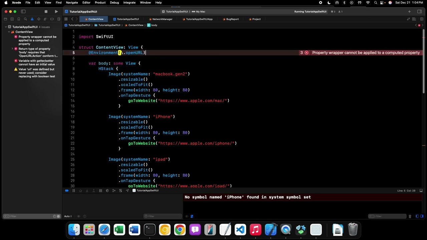Go forward in editor history

coord(76,19)
